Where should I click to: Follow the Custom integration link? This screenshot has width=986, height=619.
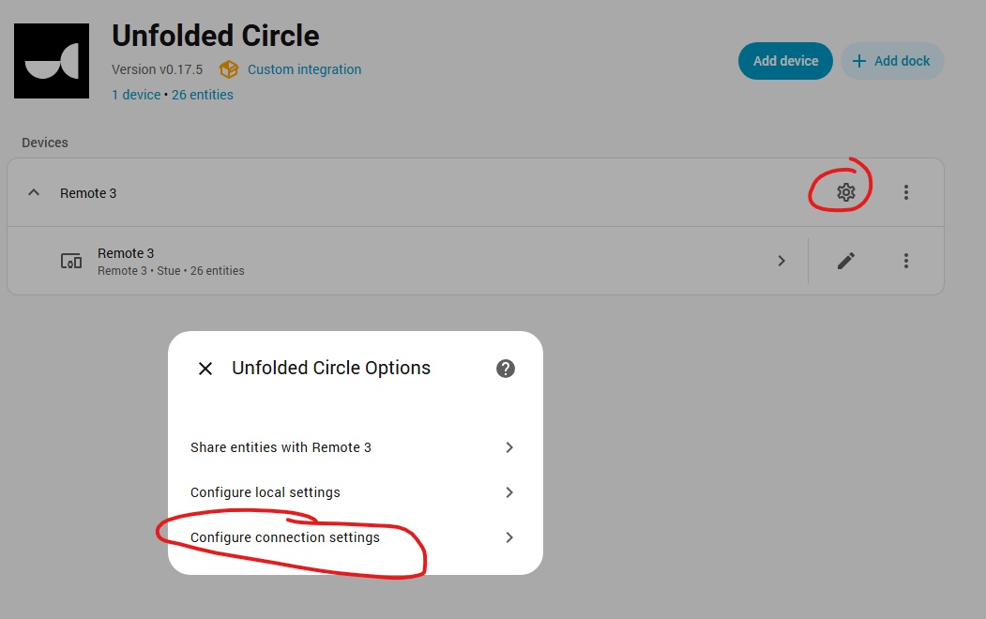304,69
